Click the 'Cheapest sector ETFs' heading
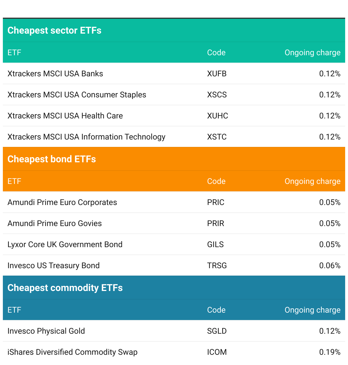Image resolution: width=348 pixels, height=365 pixels. pyautogui.click(x=54, y=30)
